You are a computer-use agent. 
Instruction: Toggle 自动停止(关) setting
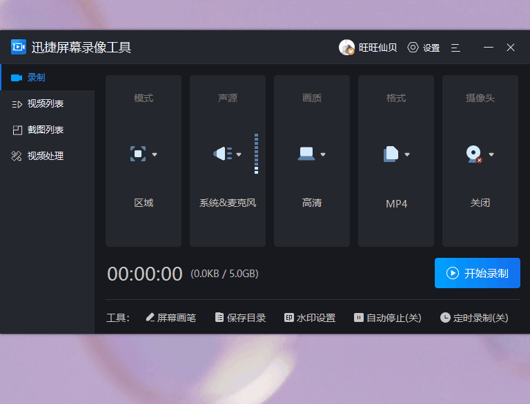click(388, 318)
